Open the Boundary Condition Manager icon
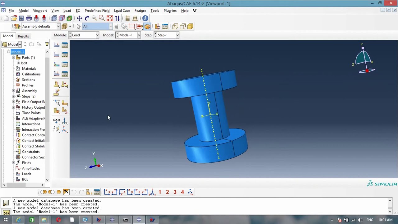Image resolution: width=398 pixels, height=224 pixels. 65,55
